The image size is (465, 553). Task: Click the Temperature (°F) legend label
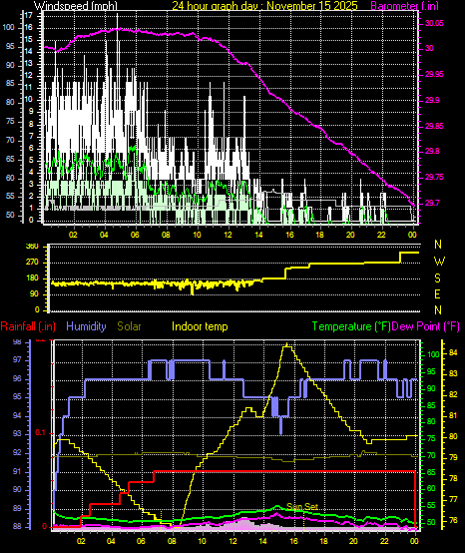click(x=351, y=326)
